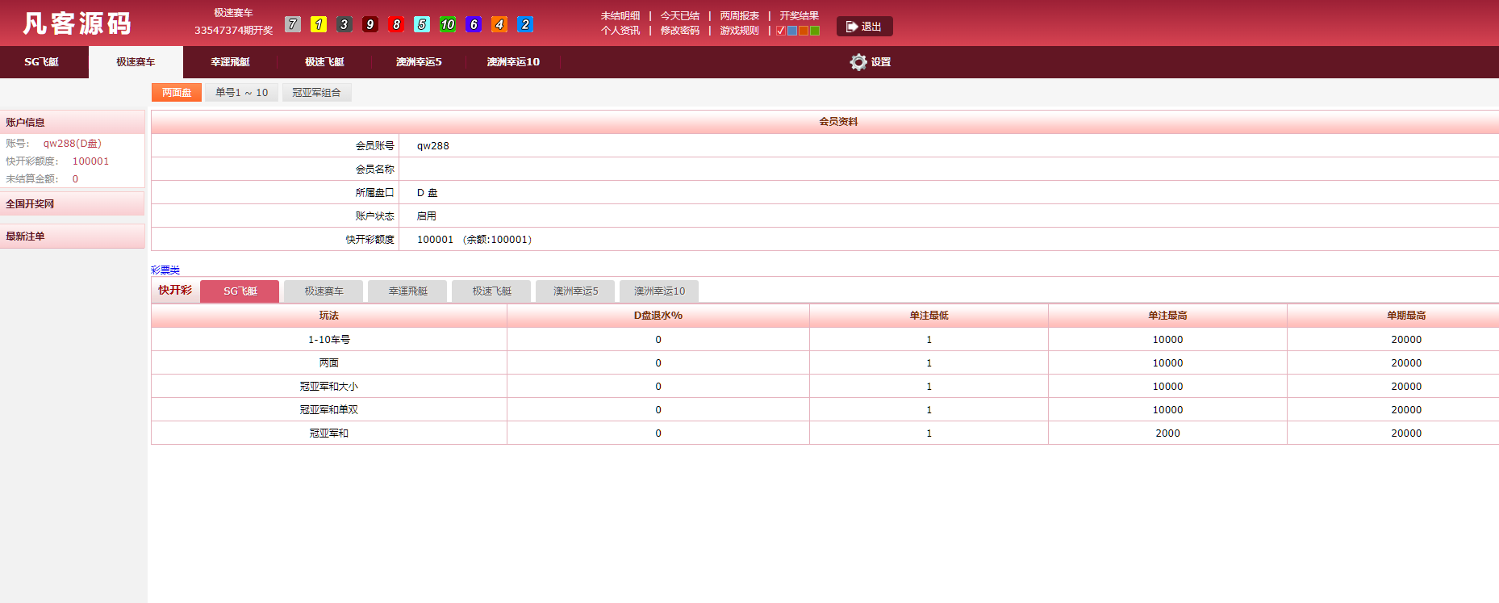Select the red theme swatch with checkmark
This screenshot has width=1499, height=603.
coord(781,31)
